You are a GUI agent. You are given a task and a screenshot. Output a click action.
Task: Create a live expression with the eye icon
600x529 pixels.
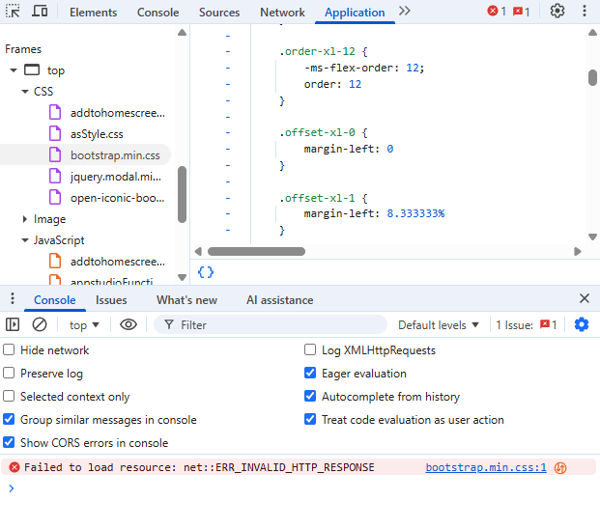(x=129, y=325)
